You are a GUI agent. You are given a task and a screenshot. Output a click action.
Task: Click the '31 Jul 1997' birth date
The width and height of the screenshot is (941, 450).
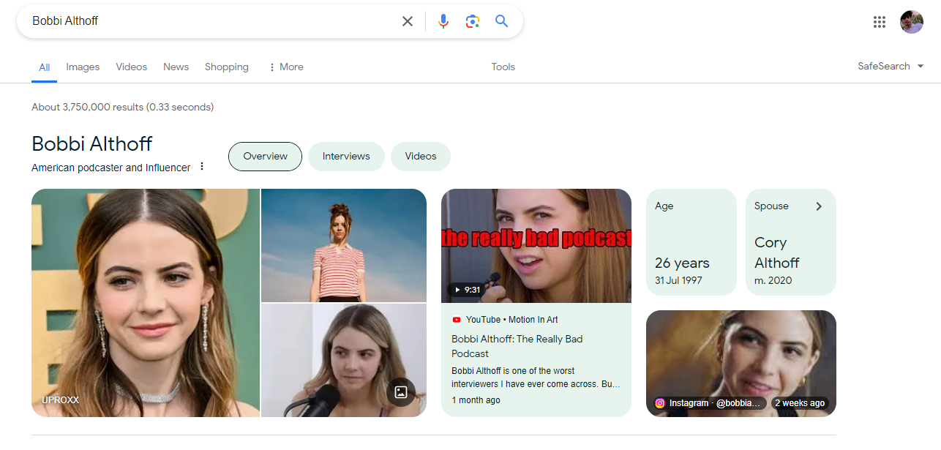[680, 280]
